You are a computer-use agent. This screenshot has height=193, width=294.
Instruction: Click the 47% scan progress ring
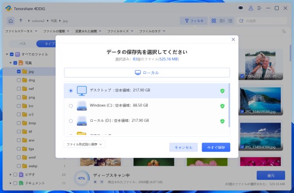click(81, 178)
